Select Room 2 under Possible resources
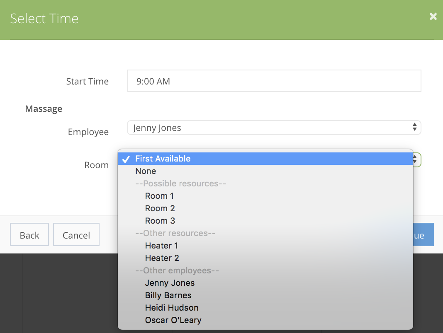 tap(159, 208)
